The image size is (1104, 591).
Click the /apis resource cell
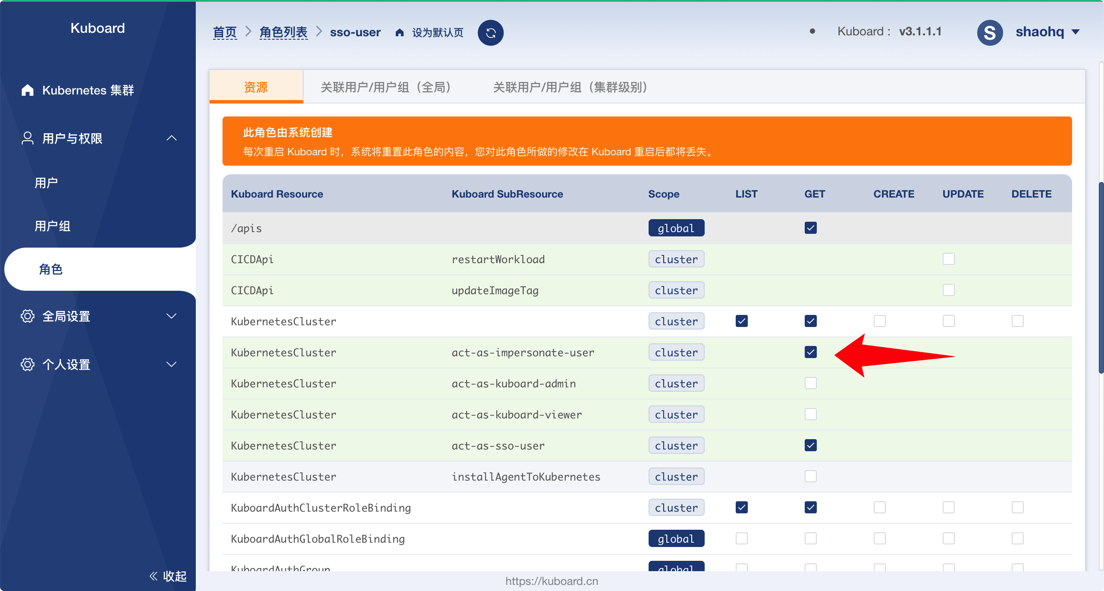(246, 228)
